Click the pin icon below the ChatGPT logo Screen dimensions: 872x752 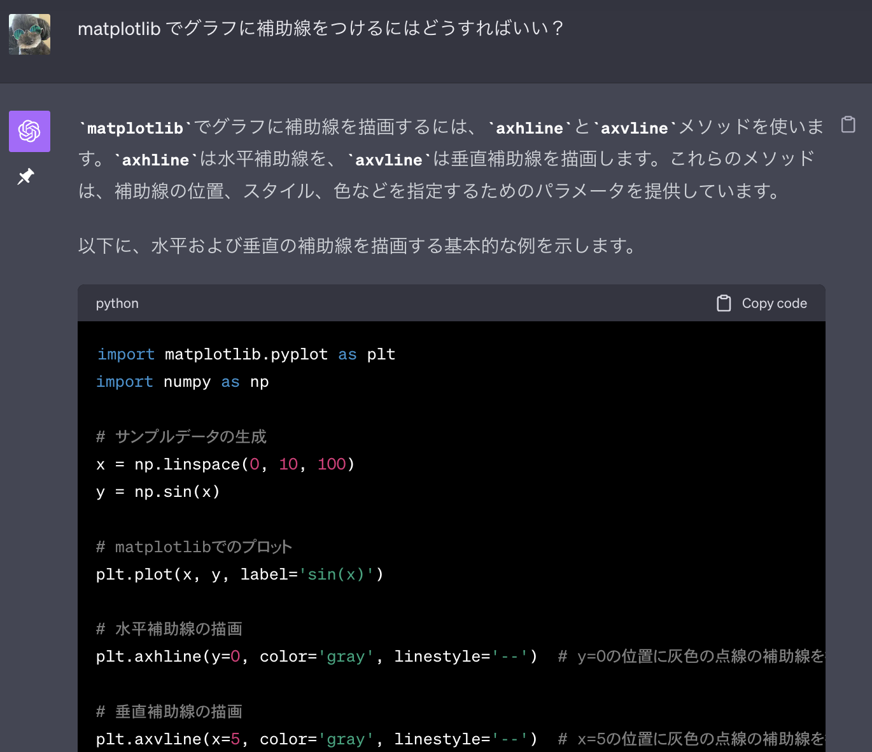(x=25, y=176)
